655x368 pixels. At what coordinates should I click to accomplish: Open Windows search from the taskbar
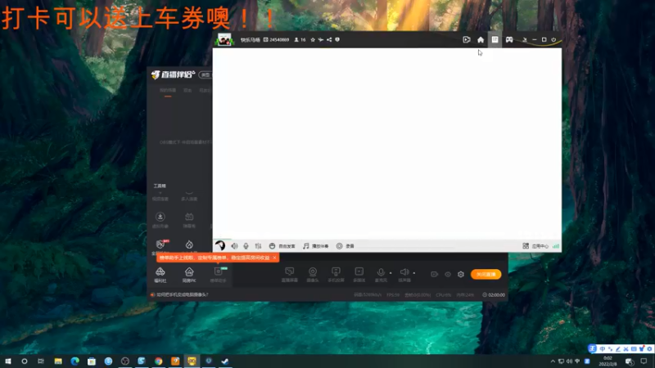pos(25,361)
